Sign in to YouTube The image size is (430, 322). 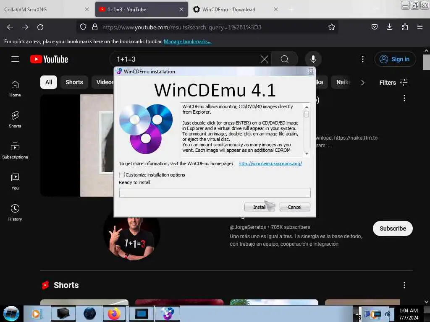pos(395,59)
